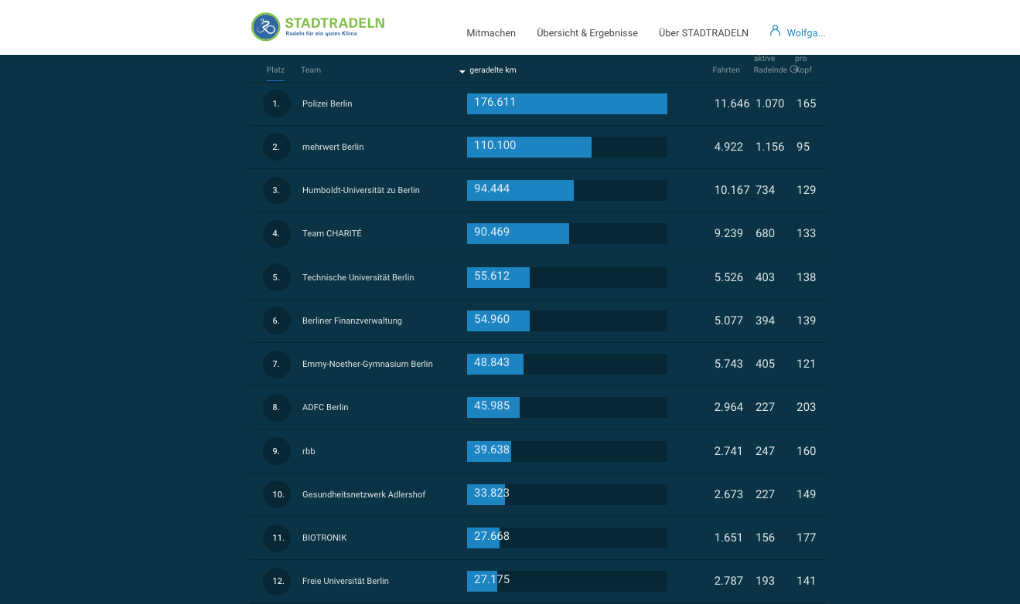Screen dimensions: 1020x604
Task: Click 33.823 km bar value
Action: (492, 493)
